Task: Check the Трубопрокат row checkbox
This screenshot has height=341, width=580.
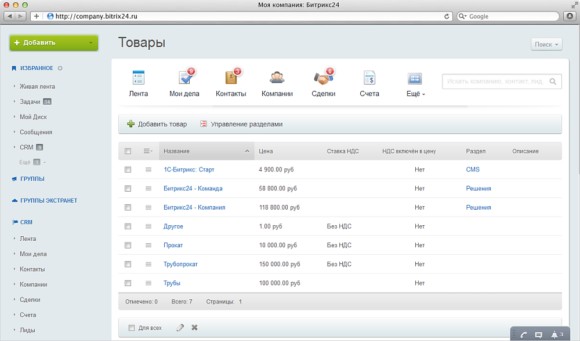Action: 128,265
